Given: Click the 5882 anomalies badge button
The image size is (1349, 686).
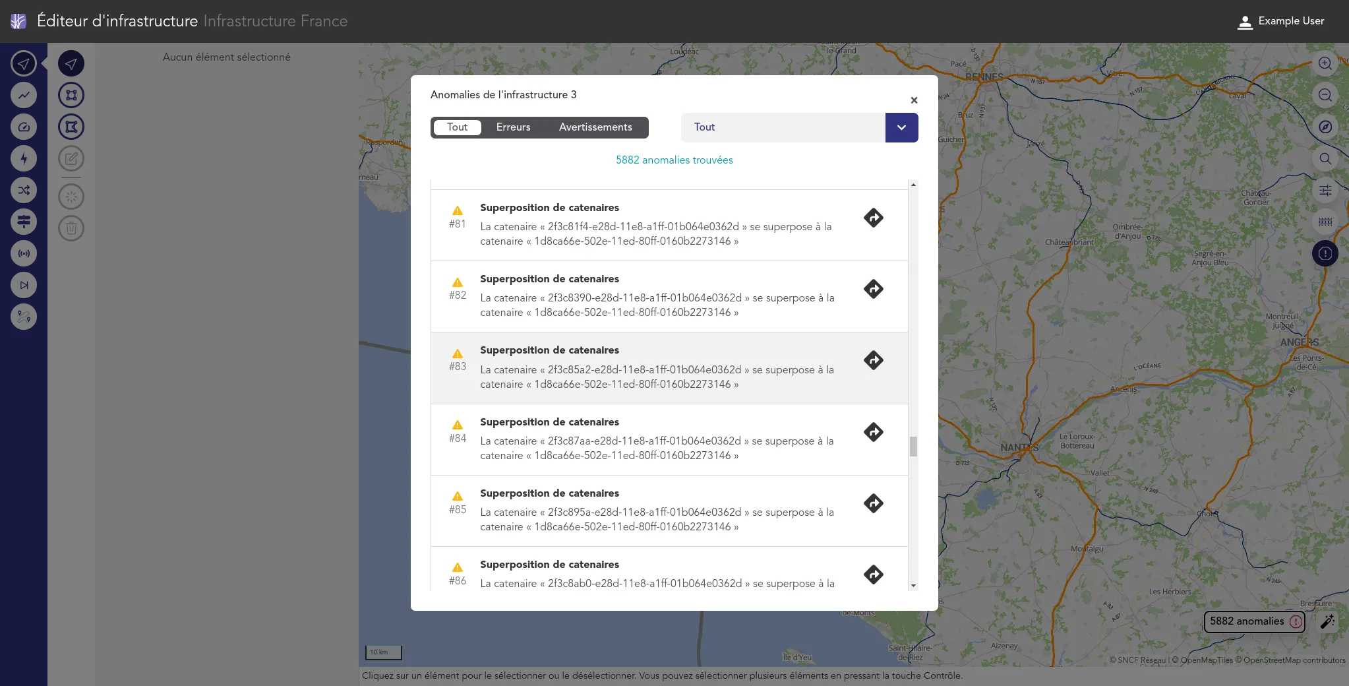Looking at the screenshot, I should (x=1254, y=621).
